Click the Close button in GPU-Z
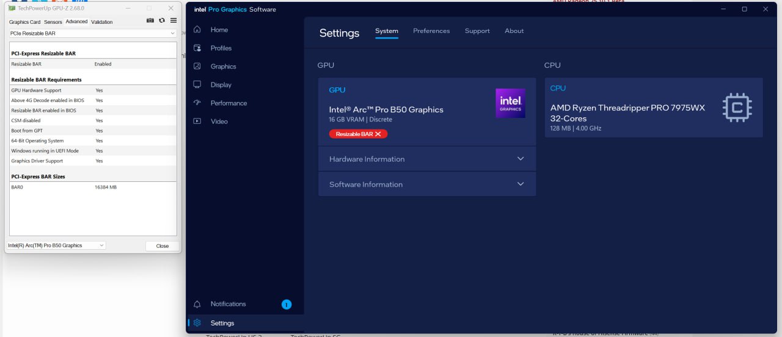Image resolution: width=782 pixels, height=337 pixels. point(162,246)
